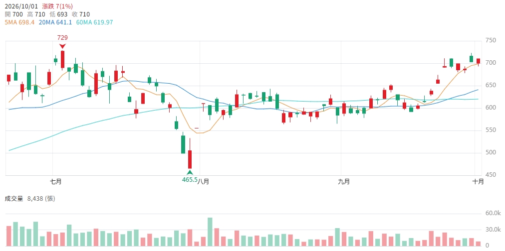Click the 2026/10/01 date text
The width and height of the screenshot is (505, 251).
point(21,6)
